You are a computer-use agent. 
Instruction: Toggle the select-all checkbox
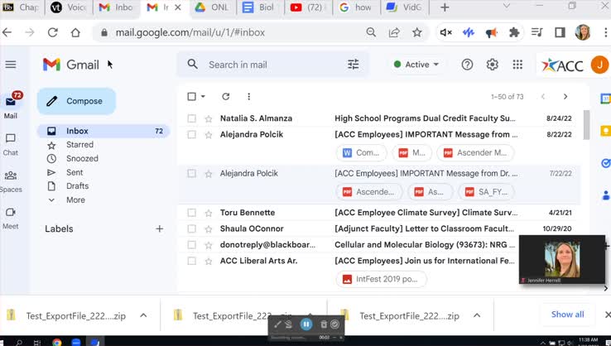click(x=191, y=96)
